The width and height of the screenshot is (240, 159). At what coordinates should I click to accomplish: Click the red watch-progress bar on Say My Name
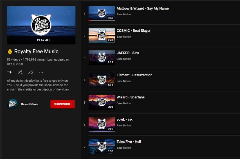90,20
